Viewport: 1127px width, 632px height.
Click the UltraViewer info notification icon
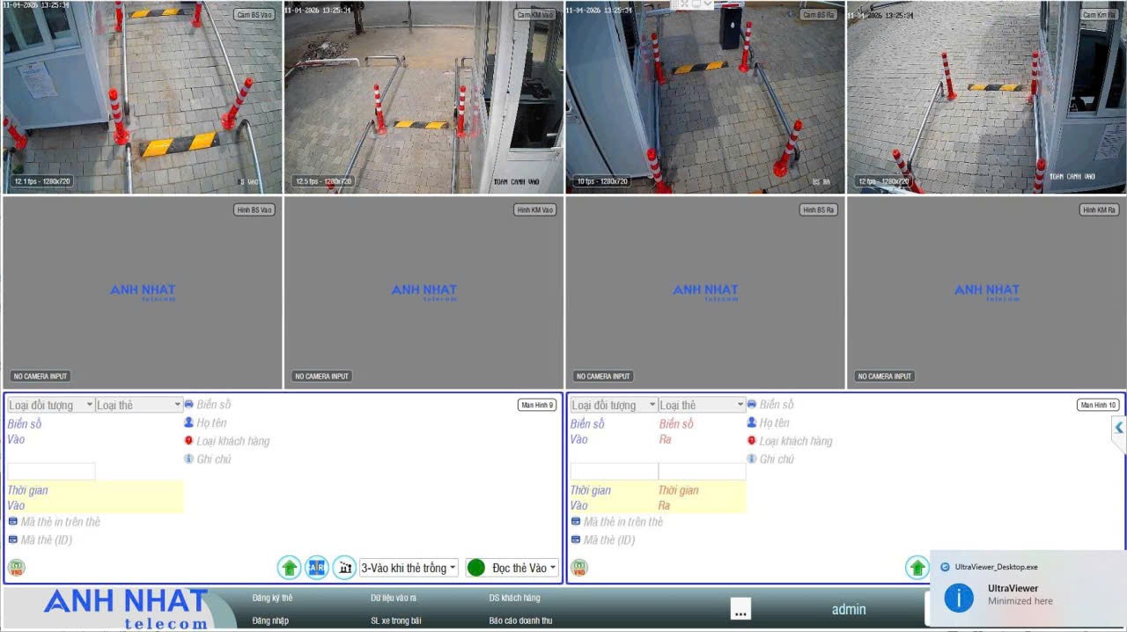[x=958, y=599]
